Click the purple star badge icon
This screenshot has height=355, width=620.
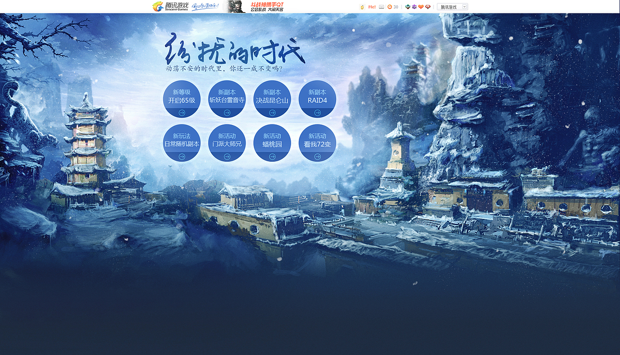tap(414, 7)
